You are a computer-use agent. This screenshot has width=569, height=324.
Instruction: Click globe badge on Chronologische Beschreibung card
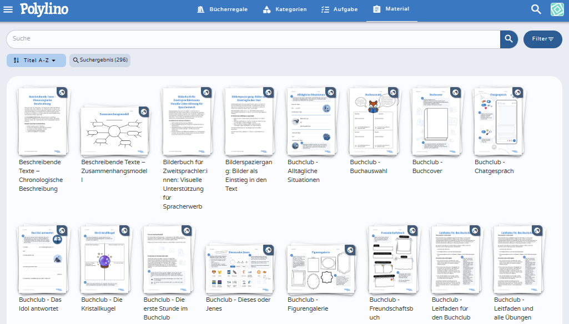click(62, 93)
